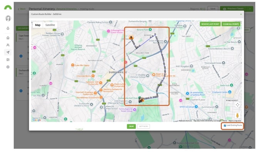Click the Preview Classic button
Image resolution: width=258 pixels, height=152 pixels.
point(233,9)
